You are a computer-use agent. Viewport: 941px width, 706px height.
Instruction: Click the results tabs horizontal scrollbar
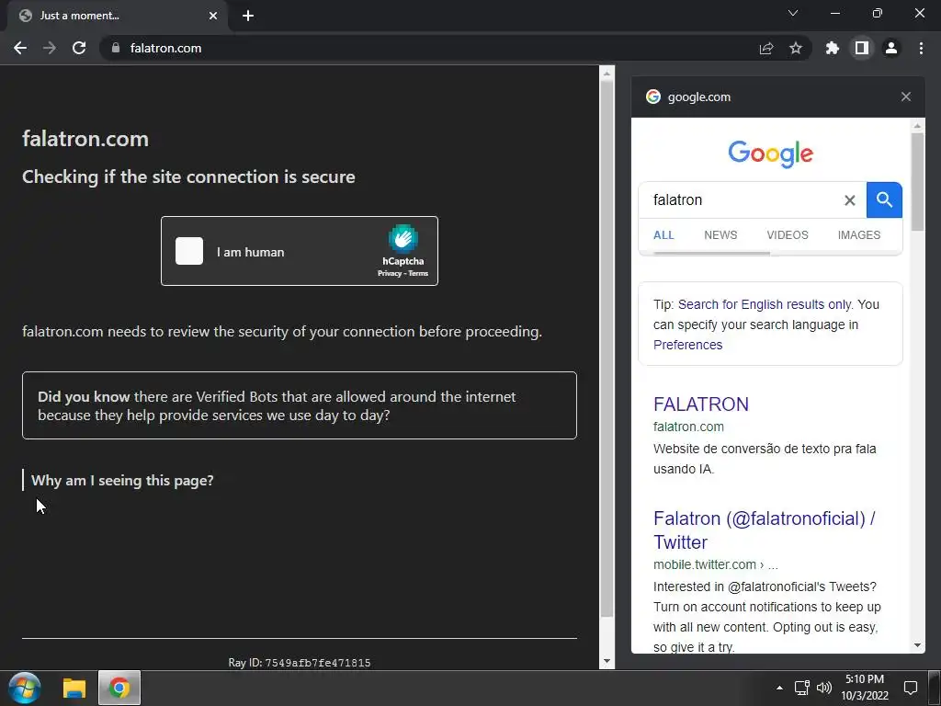click(711, 254)
